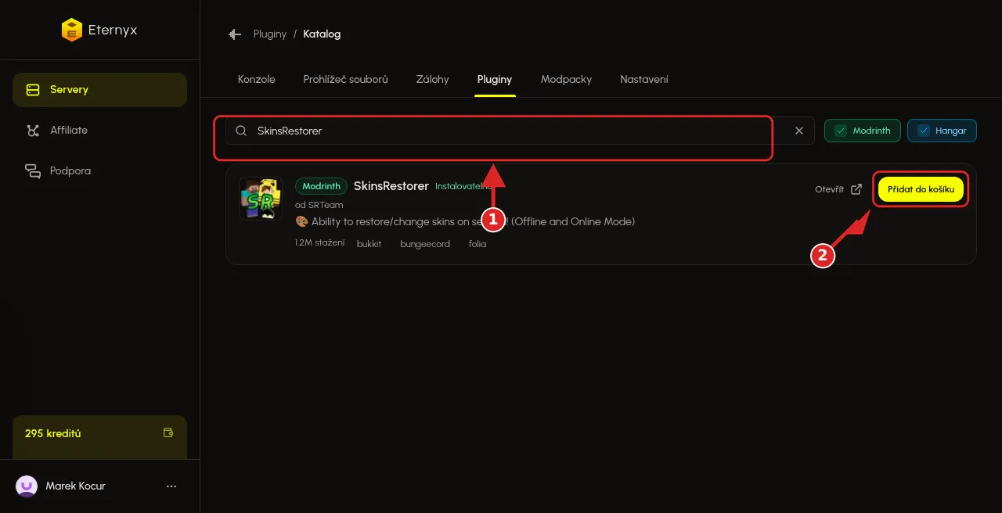Click the author text od SRTeam
The height and width of the screenshot is (513, 1002).
point(319,205)
